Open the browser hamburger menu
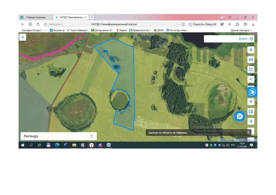The width and height of the screenshot is (276, 195). (230, 17)
